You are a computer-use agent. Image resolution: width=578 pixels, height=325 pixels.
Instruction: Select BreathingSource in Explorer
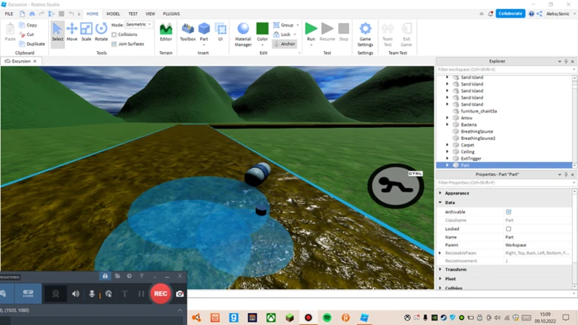476,132
